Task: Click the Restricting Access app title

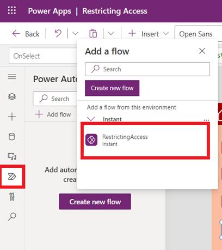Action: pyautogui.click(x=115, y=11)
